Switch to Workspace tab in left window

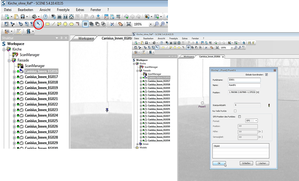coord(86,38)
